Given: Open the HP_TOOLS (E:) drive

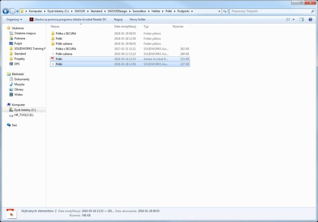Looking at the screenshot, I should [x=24, y=115].
